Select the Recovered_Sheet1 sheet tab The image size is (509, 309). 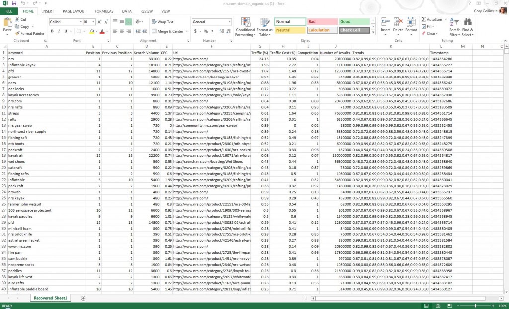click(x=50, y=298)
